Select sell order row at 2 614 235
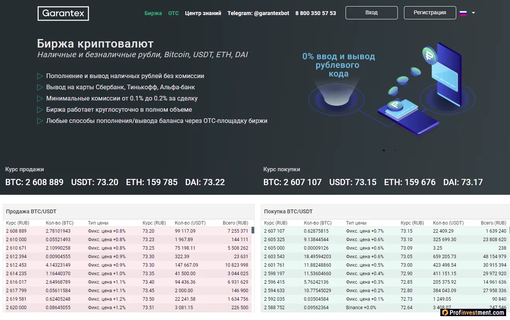The height and width of the screenshot is (320, 510). tap(127, 274)
